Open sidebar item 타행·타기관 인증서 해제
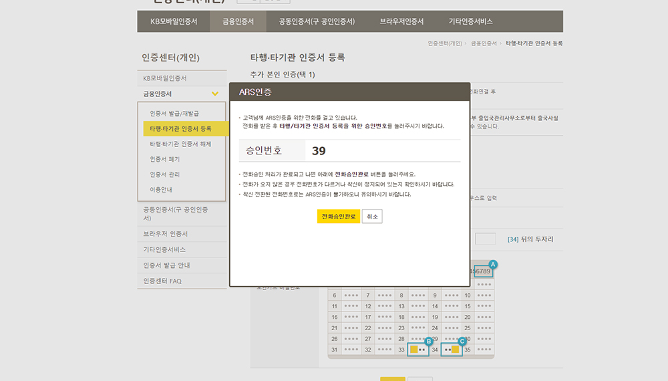The image size is (668, 381). 180,144
